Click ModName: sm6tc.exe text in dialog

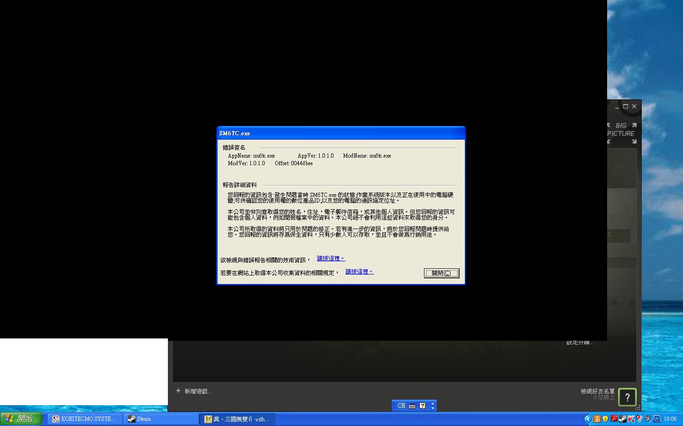point(367,156)
